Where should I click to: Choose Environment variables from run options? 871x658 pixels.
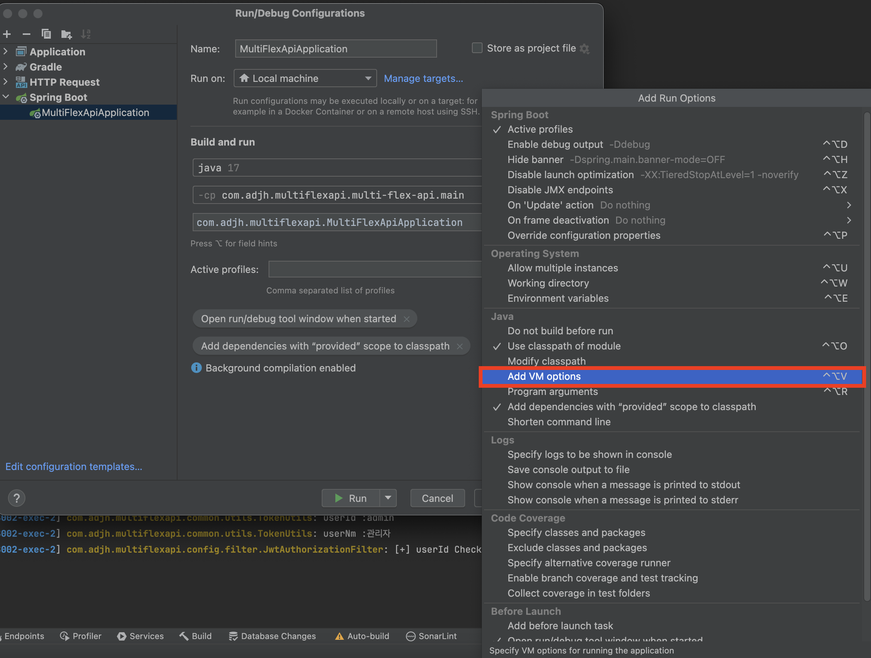point(558,299)
